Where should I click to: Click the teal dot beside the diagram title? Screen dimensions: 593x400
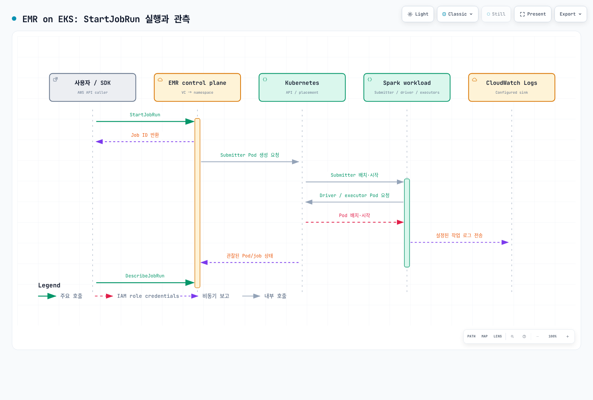[x=14, y=19]
